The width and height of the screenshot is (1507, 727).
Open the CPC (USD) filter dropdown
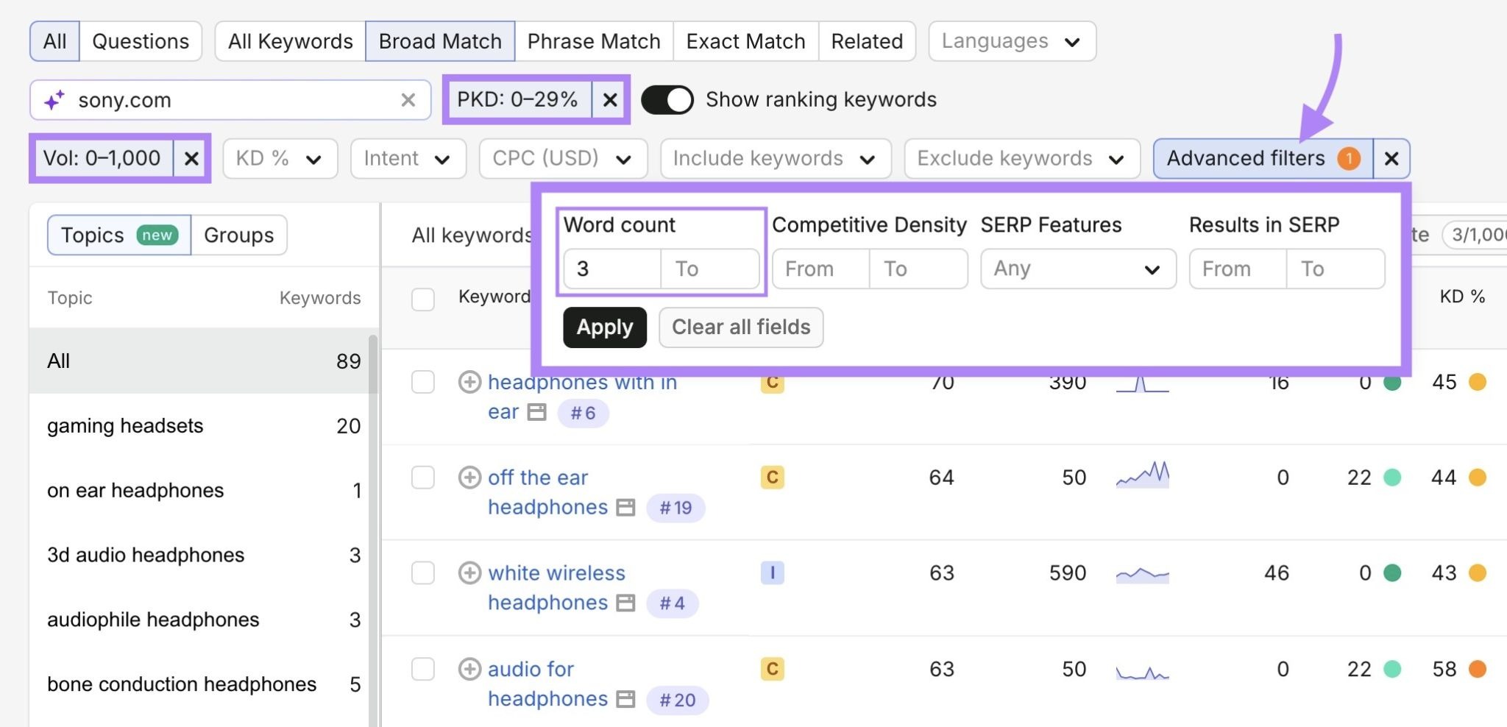point(563,158)
